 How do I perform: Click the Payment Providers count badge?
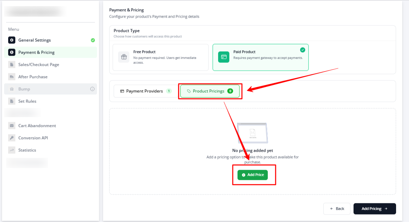[x=169, y=91]
